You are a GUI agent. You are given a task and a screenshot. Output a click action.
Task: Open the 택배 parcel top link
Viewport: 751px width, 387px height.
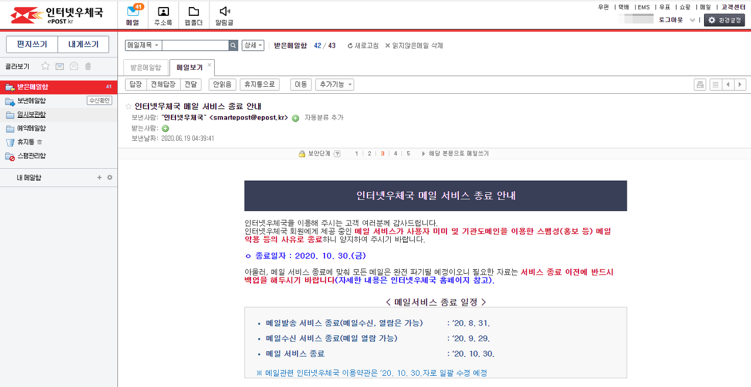[624, 7]
